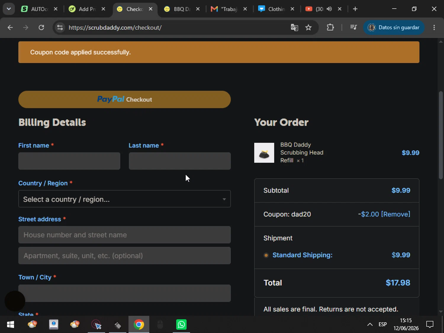
Task: Click the House number and street name field
Action: tap(125, 235)
